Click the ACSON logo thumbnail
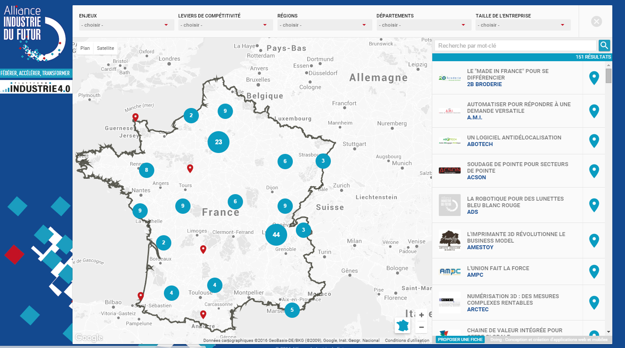625x348 pixels. pos(450,171)
